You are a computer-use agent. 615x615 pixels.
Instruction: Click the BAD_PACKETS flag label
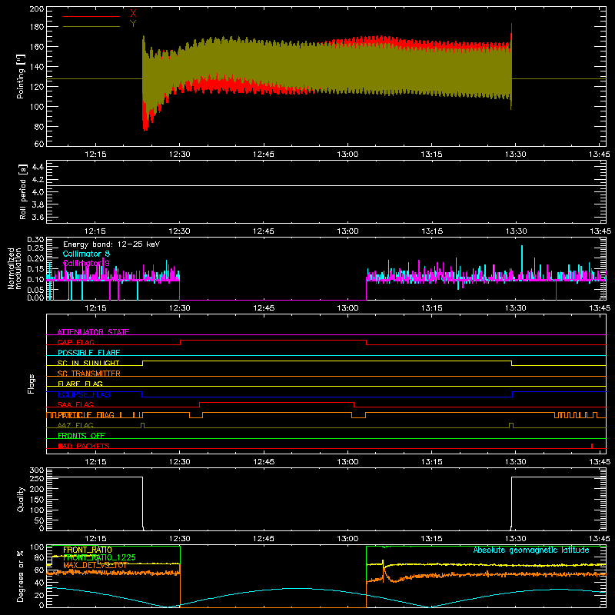pyautogui.click(x=84, y=446)
